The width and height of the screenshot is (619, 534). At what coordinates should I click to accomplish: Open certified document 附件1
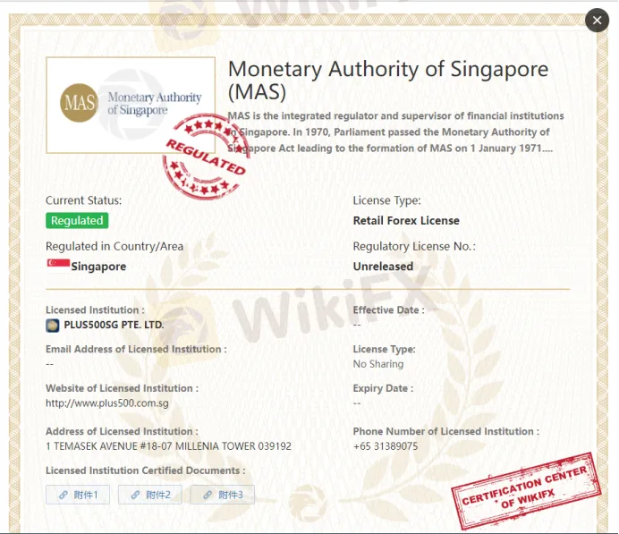[x=78, y=495]
